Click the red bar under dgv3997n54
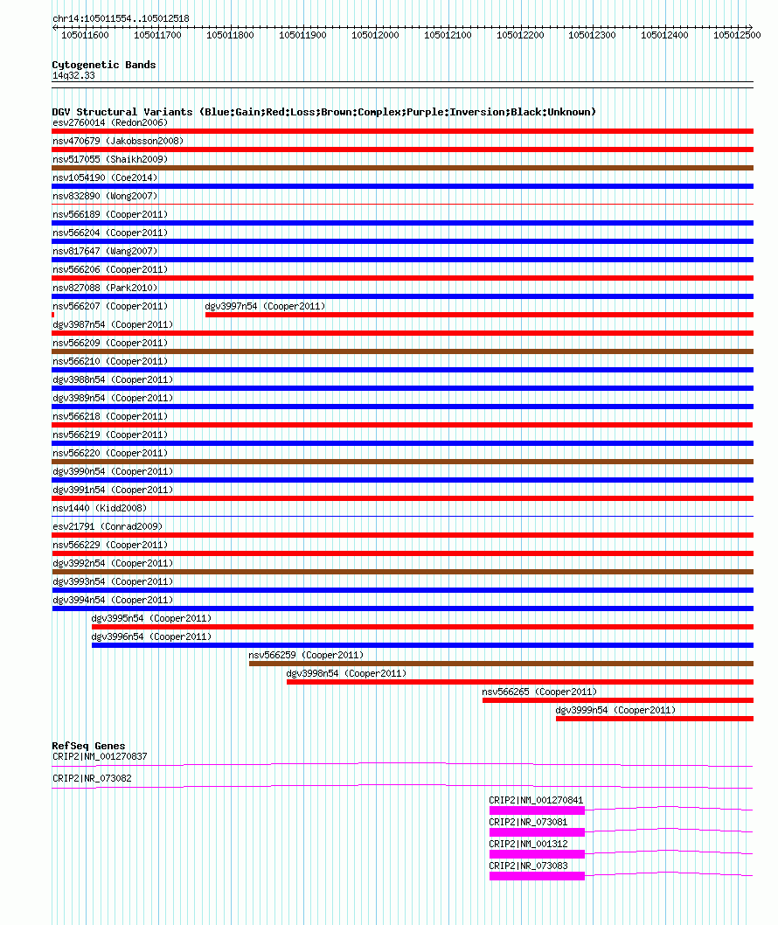Screen dimensions: 778x925 tap(479, 315)
